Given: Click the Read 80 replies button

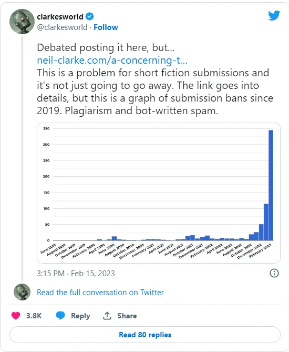Looking at the screenshot, I should click(145, 335).
